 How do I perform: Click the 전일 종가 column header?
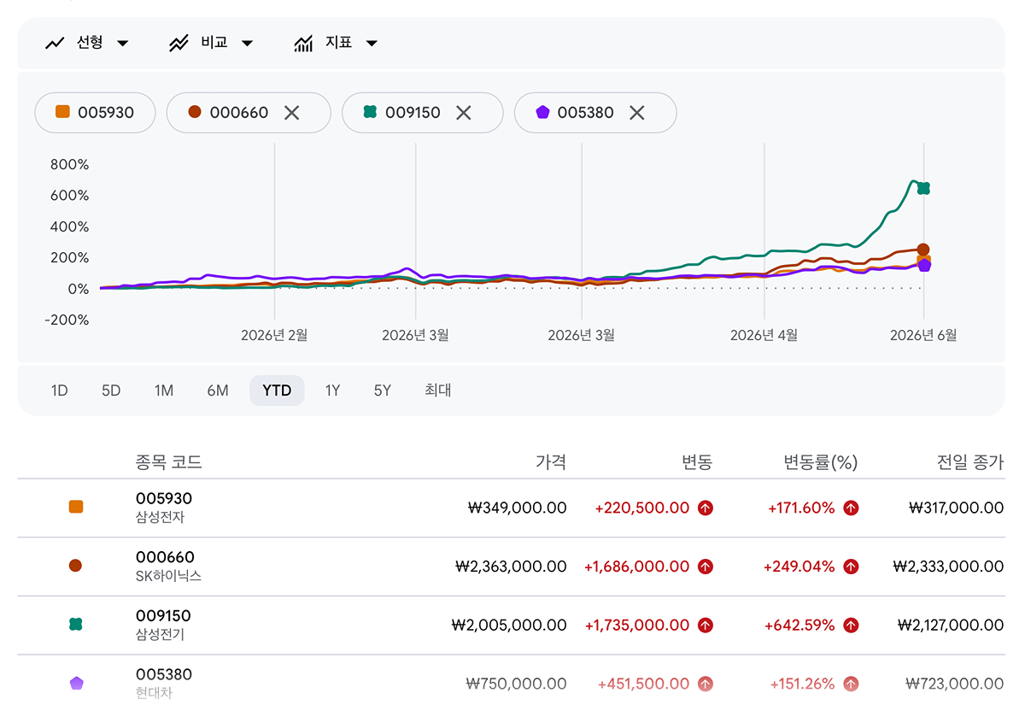pyautogui.click(x=970, y=462)
